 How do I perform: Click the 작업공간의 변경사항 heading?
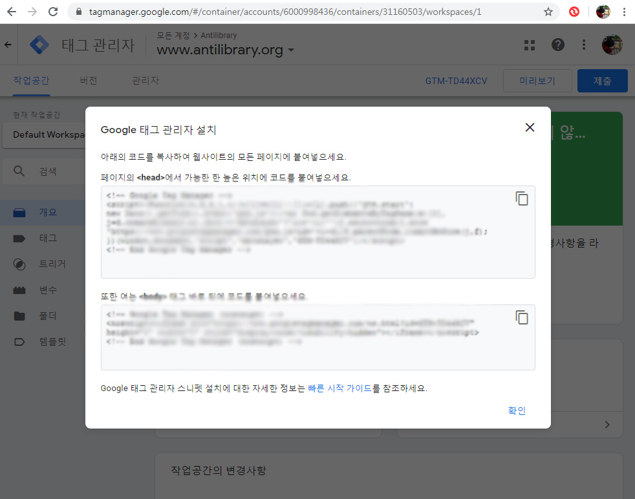click(x=219, y=471)
